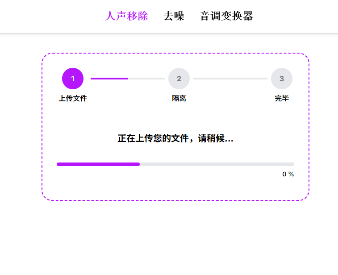Click the 上传文件 step label
This screenshot has height=275, width=338.
point(73,98)
